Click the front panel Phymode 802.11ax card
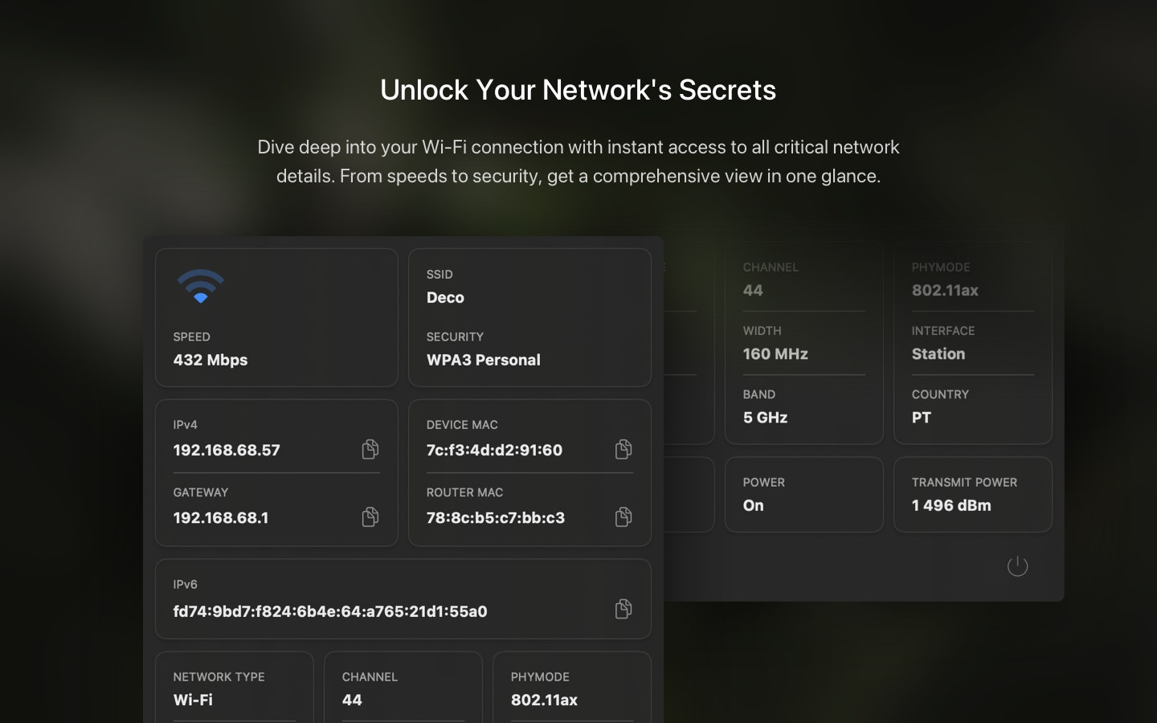This screenshot has width=1157, height=723. click(x=571, y=688)
